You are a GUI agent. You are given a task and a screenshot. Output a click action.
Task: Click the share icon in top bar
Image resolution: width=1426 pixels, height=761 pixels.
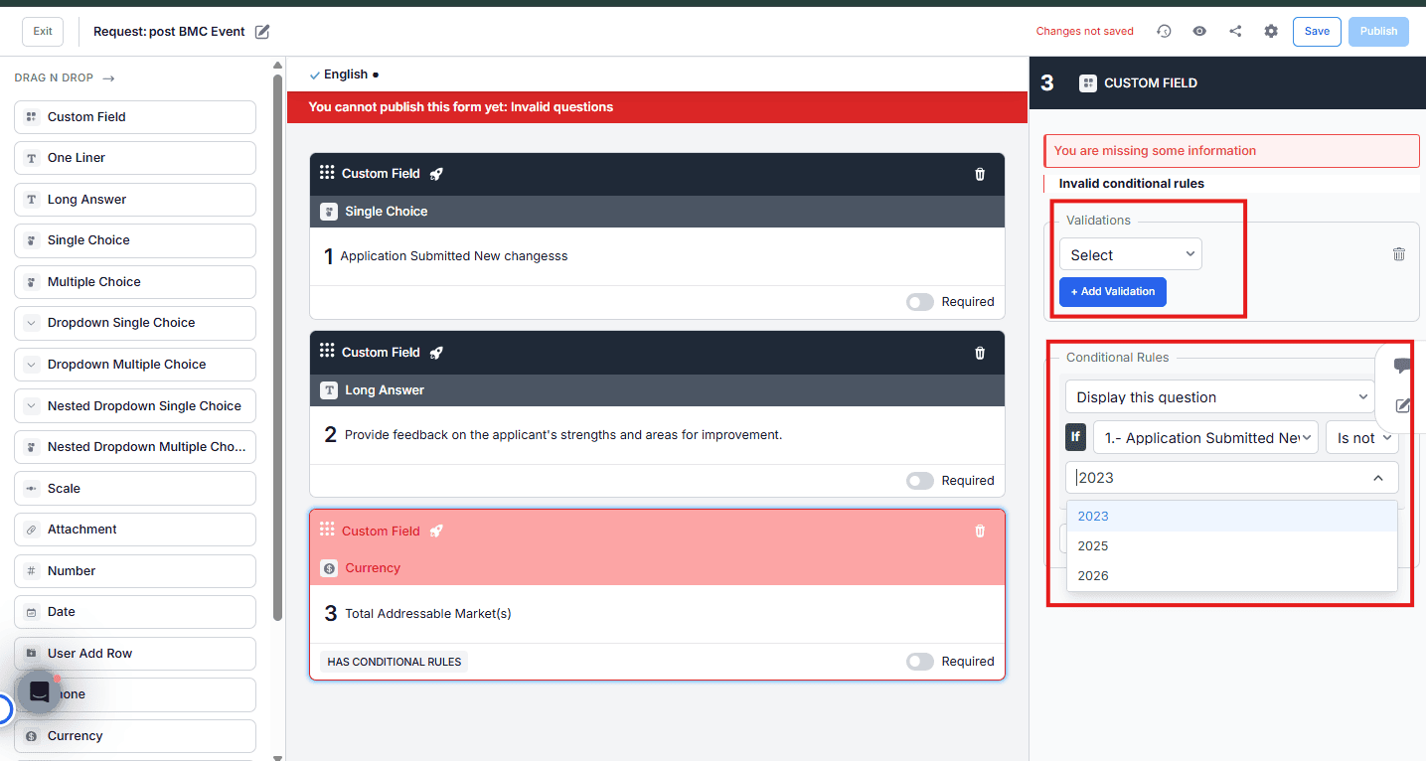tap(1235, 32)
